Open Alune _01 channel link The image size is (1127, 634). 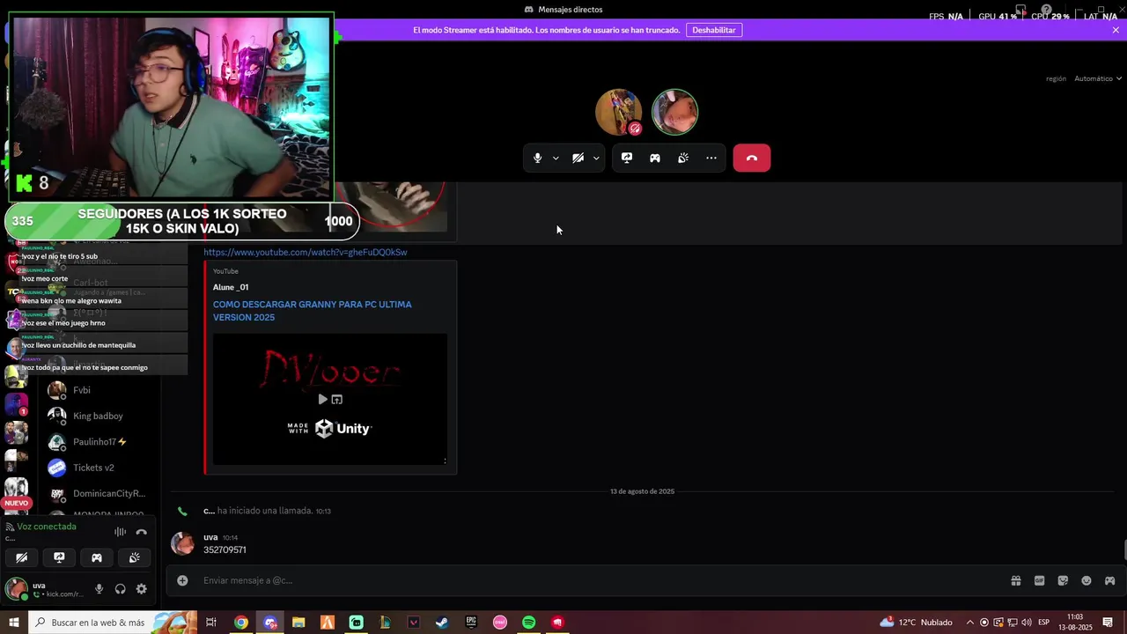tap(231, 287)
